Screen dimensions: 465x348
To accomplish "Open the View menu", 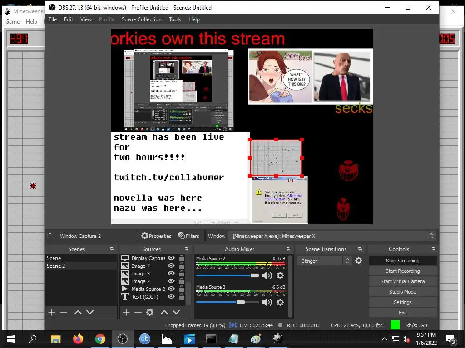I will click(86, 19).
